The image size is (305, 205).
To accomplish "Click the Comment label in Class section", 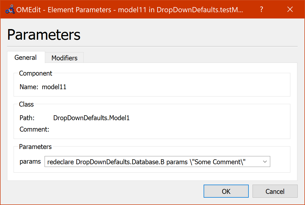I will 34,129.
